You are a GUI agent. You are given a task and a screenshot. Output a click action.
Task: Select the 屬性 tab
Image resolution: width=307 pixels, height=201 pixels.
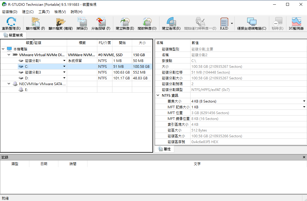coord(164,149)
